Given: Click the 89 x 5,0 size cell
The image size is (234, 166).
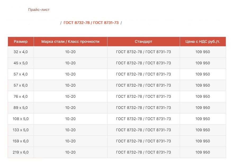Looking at the screenshot, I should tap(21, 108).
